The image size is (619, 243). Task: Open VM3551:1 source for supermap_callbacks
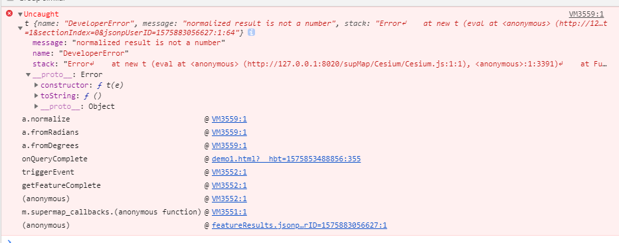[x=229, y=212]
